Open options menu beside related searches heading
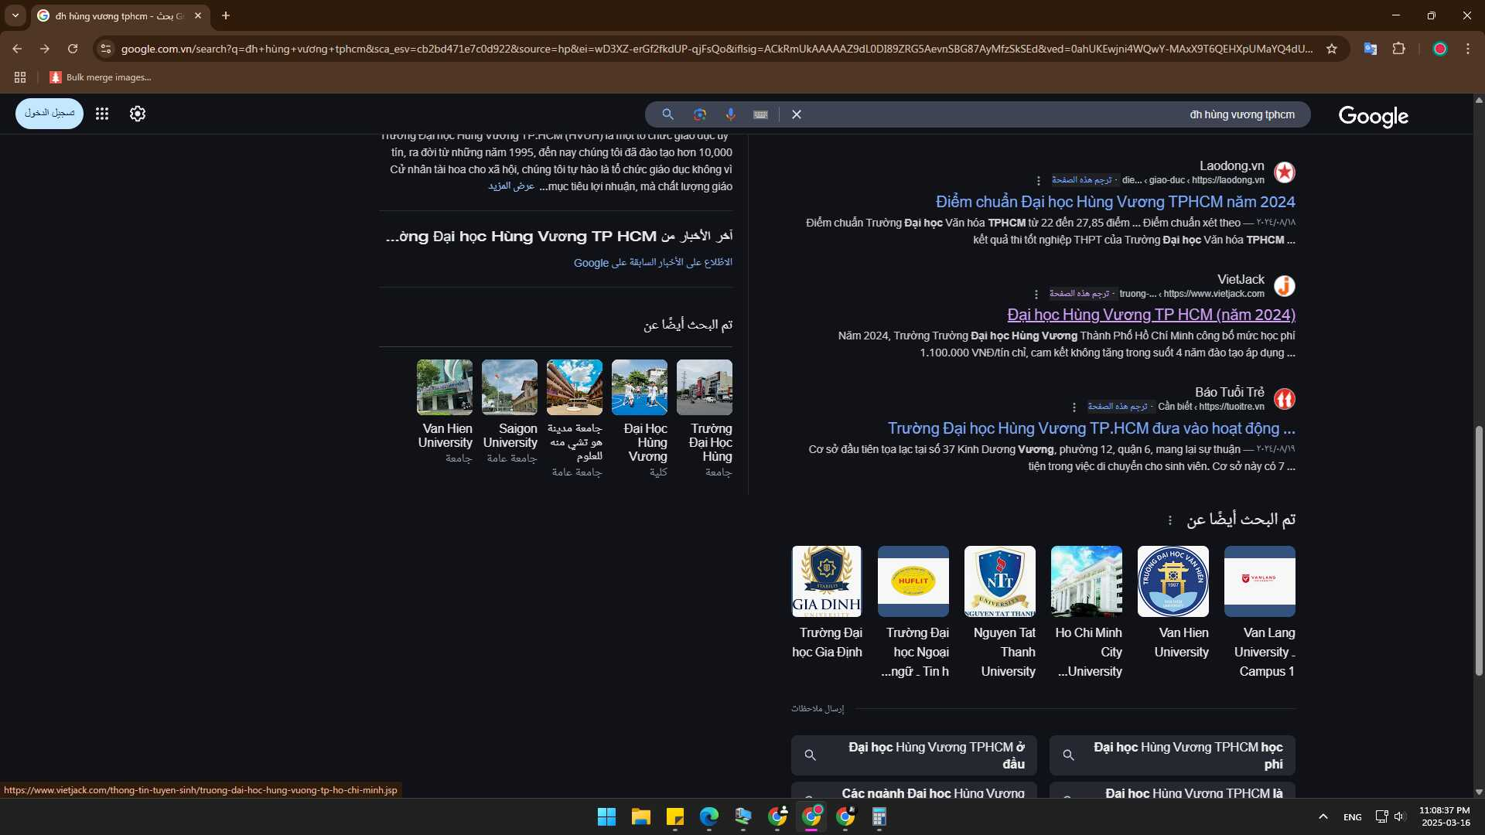Viewport: 1485px width, 835px height. [x=1170, y=520]
